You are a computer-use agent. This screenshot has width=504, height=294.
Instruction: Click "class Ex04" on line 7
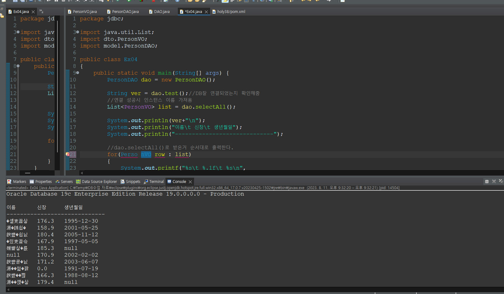[120, 60]
